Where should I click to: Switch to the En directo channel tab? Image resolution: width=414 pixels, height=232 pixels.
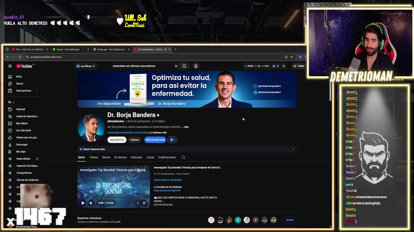tap(120, 158)
